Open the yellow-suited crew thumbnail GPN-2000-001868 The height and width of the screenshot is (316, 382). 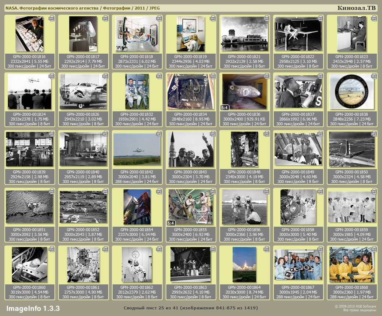[352, 265]
